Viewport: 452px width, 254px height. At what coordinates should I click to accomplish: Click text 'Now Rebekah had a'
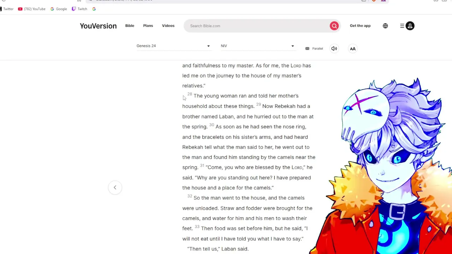[x=286, y=106]
